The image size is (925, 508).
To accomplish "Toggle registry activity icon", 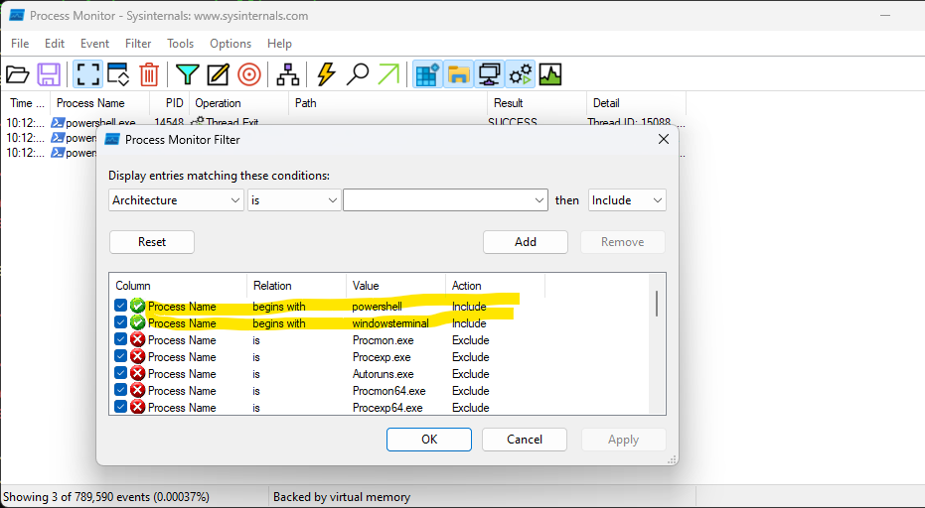I will click(427, 74).
